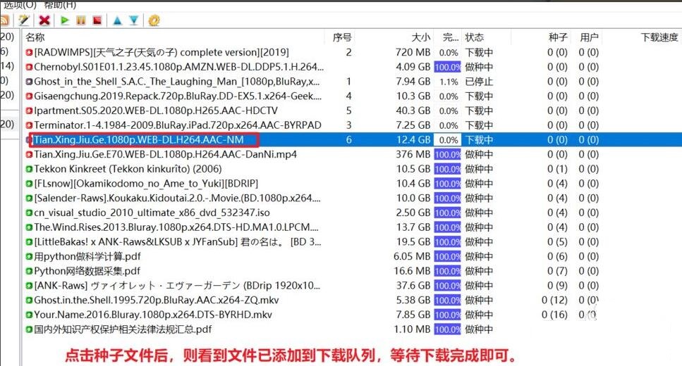Sort by the 序号 column header
The width and height of the screenshot is (682, 366).
point(342,37)
